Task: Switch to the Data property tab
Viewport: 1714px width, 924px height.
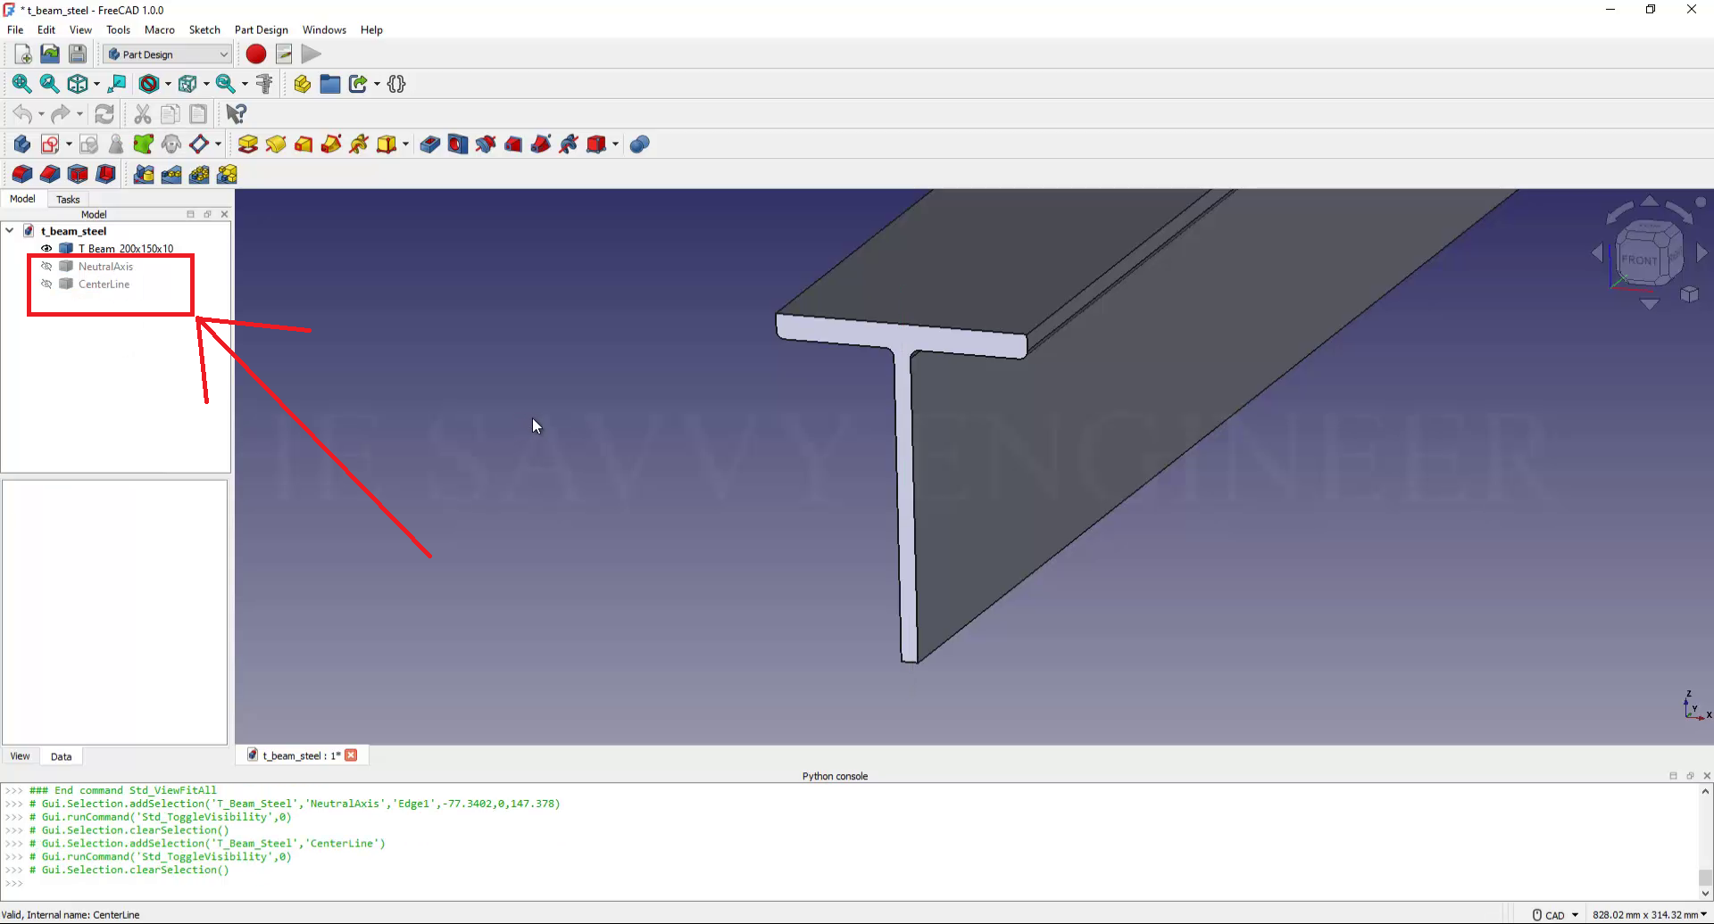Action: (x=61, y=756)
